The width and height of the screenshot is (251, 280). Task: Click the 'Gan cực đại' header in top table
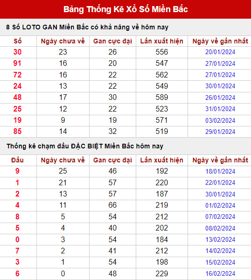(112, 41)
